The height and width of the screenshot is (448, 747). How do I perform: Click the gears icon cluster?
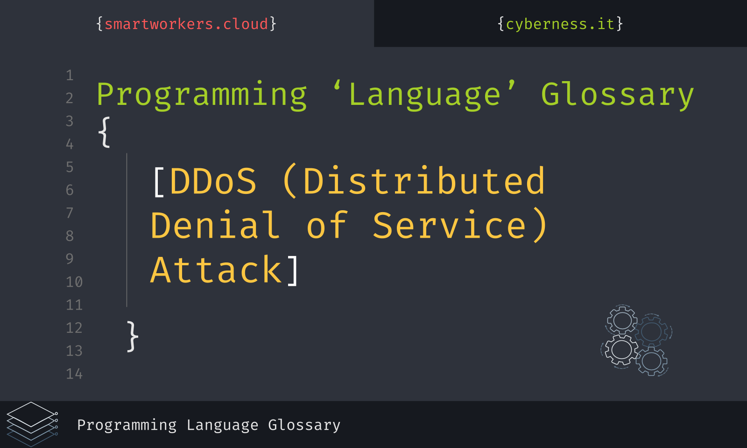(636, 340)
